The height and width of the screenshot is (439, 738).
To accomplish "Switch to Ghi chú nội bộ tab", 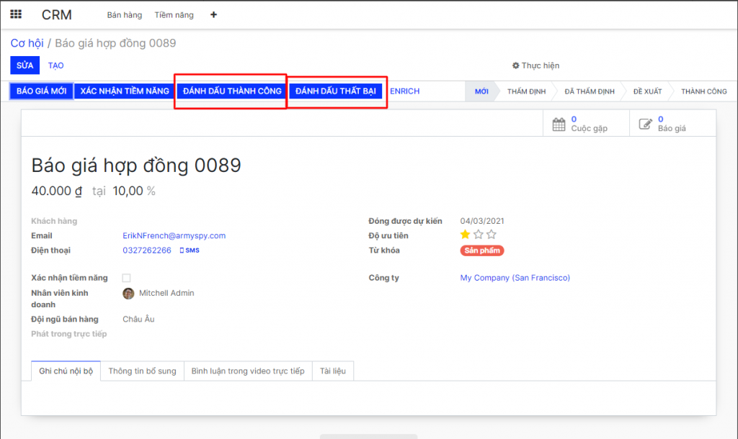I will click(x=66, y=371).
